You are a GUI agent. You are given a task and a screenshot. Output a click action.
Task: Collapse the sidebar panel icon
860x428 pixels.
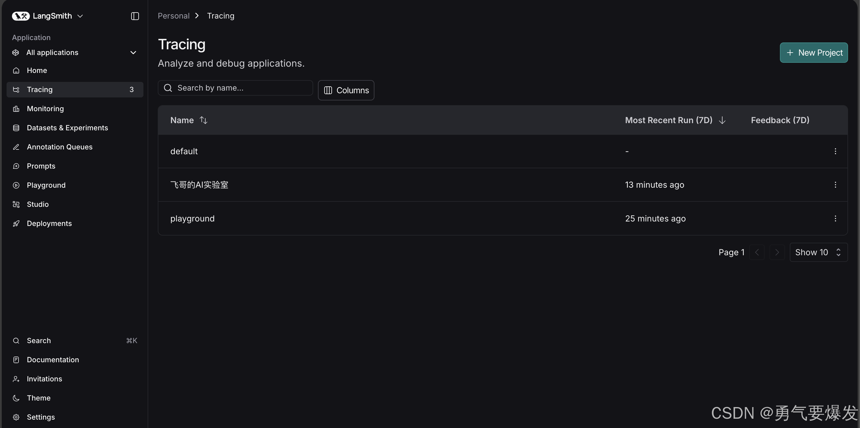point(135,16)
